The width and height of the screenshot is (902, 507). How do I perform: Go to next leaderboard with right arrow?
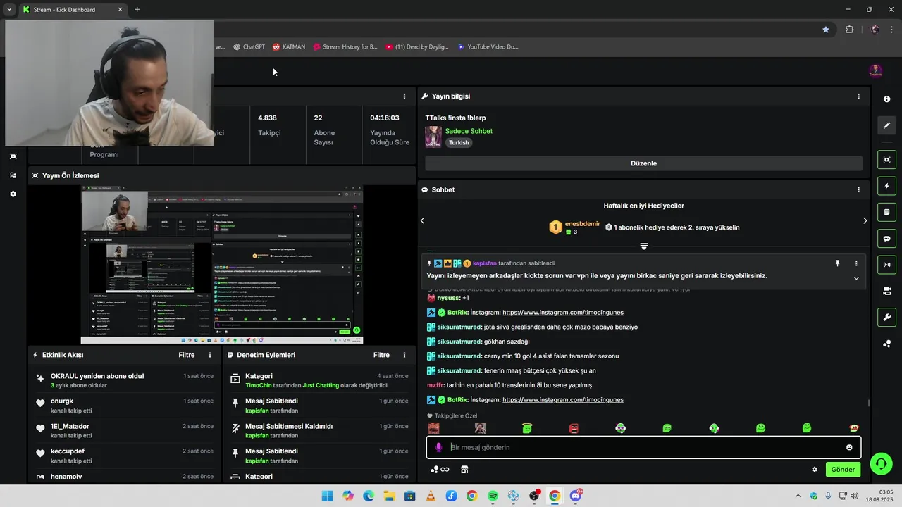click(x=865, y=220)
